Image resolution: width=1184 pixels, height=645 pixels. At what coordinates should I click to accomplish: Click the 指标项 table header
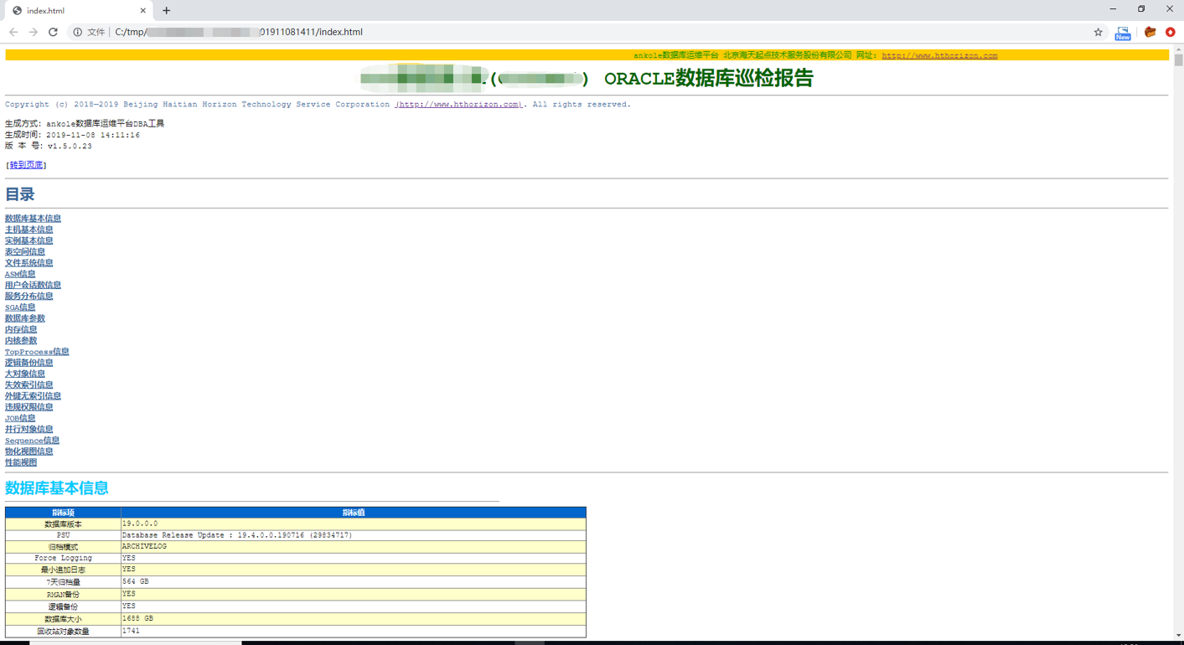tap(63, 513)
